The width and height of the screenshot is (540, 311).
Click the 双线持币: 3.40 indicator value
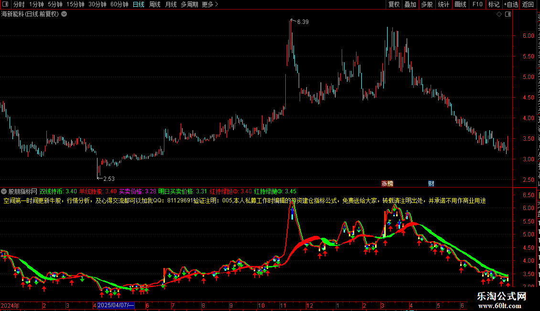tap(58, 191)
